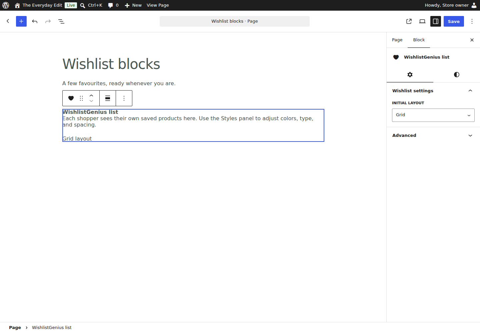The height and width of the screenshot is (333, 480).
Task: Collapse the Wishlist settings panel
Action: coord(433,91)
